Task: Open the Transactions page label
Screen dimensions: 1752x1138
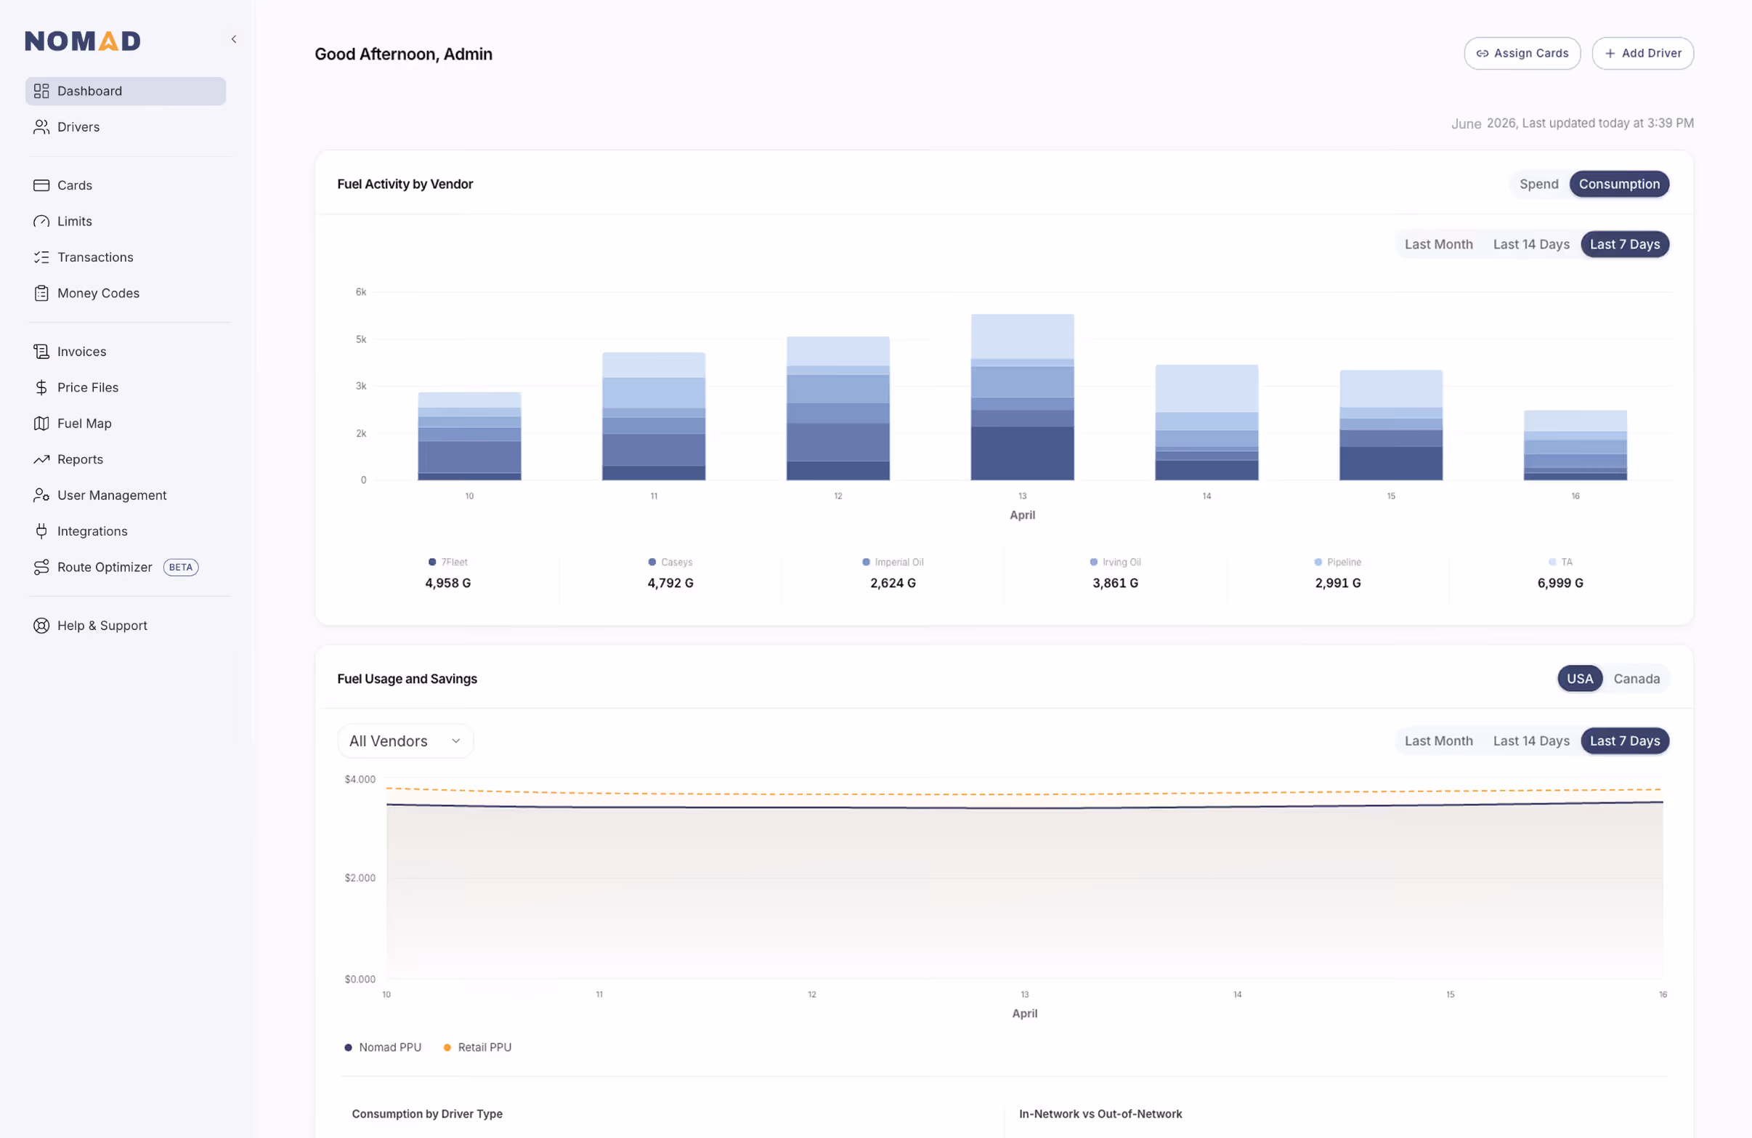Action: click(95, 257)
